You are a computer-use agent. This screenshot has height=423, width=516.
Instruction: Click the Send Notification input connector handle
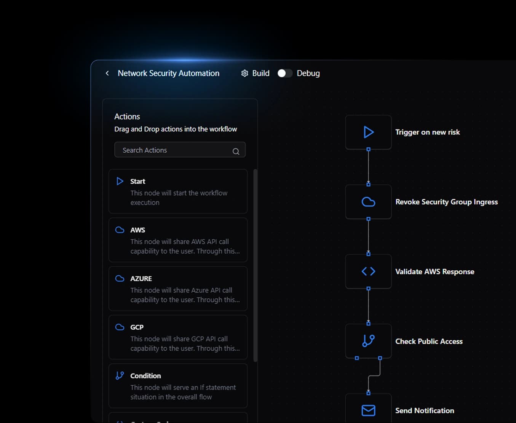click(368, 393)
